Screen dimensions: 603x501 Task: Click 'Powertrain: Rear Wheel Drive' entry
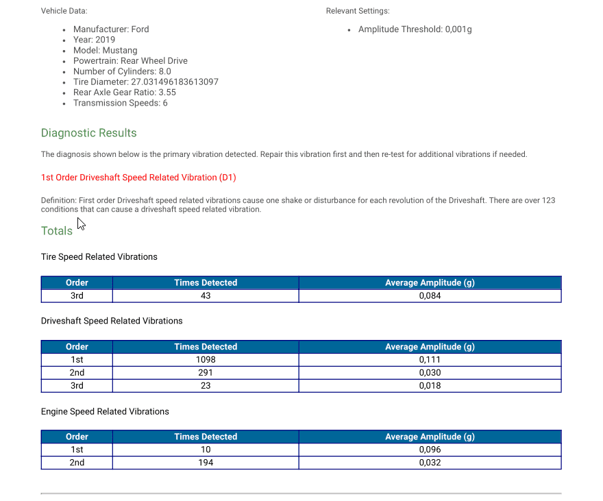point(130,61)
